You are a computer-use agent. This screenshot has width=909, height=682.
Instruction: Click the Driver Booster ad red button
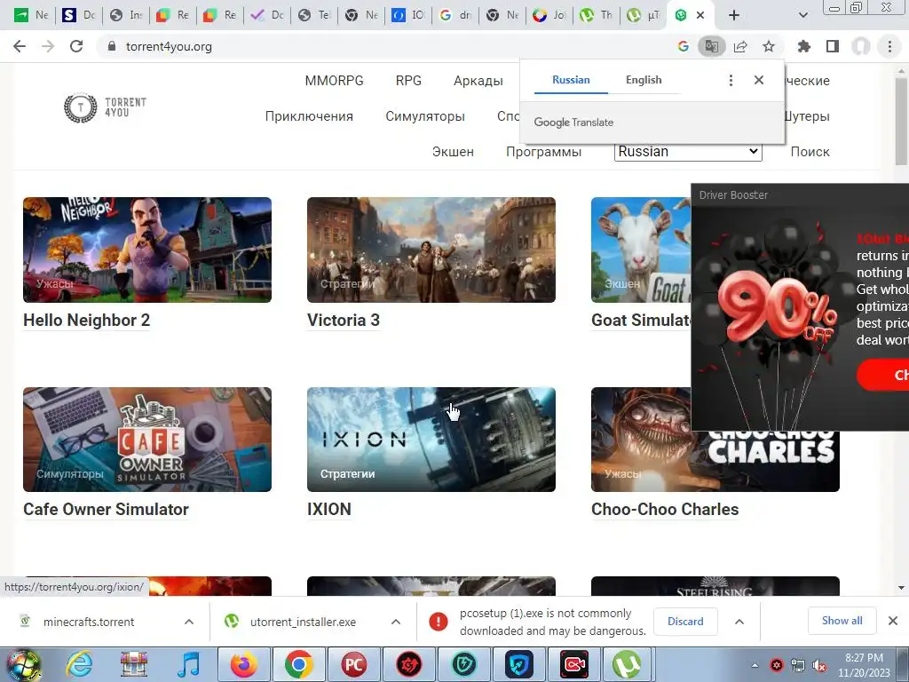884,376
